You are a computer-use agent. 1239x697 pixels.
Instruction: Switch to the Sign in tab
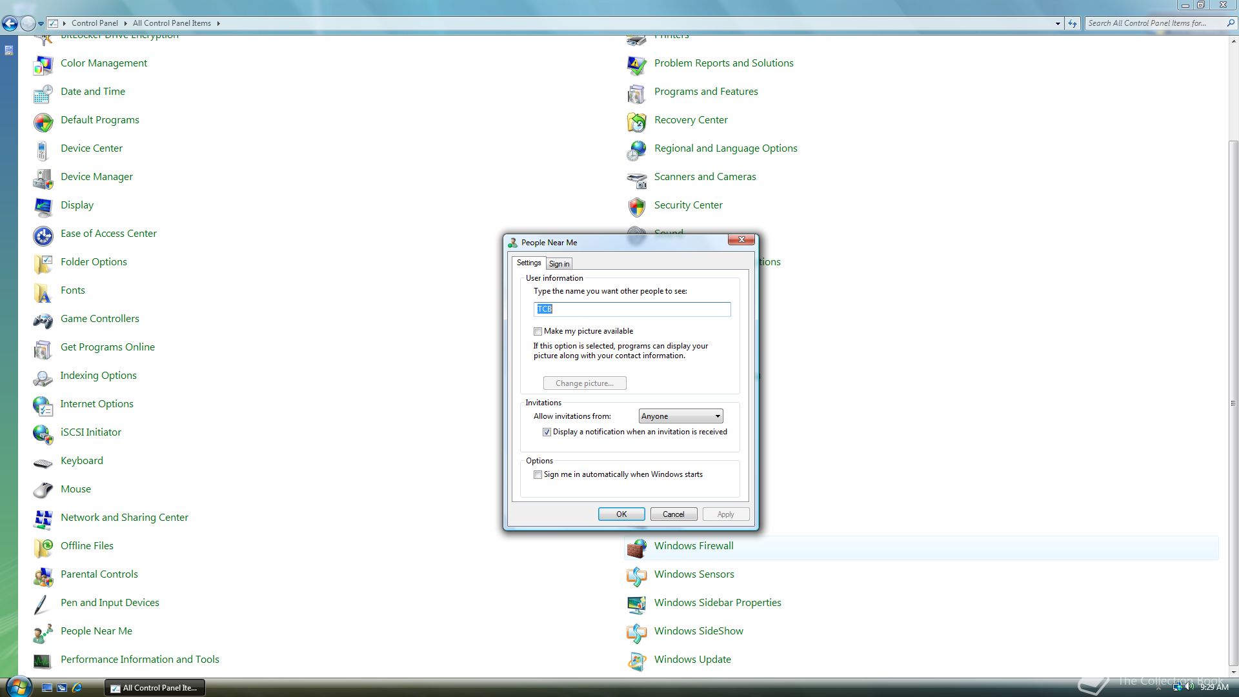(x=559, y=264)
